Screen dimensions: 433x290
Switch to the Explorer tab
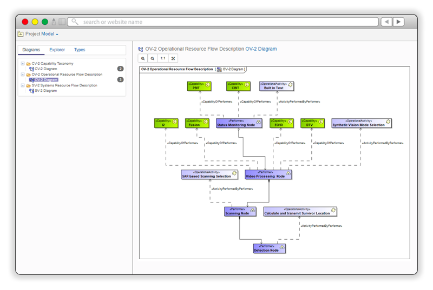click(x=57, y=50)
